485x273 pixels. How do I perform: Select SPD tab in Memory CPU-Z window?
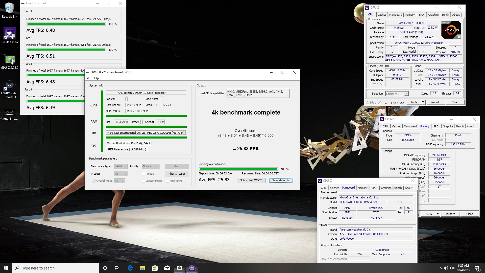[x=436, y=126]
